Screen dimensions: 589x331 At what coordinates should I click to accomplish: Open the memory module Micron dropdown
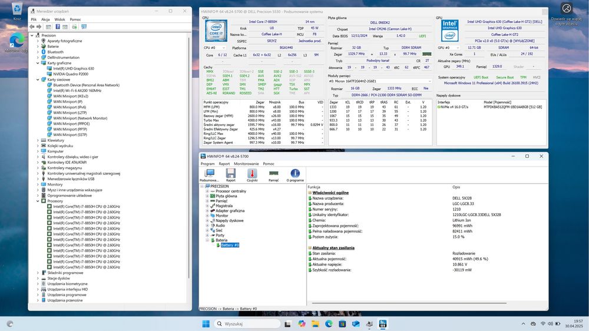point(380,81)
